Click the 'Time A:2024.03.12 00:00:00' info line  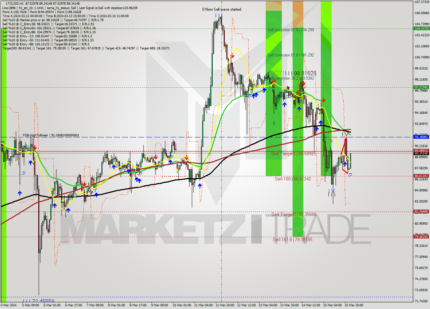click(x=66, y=16)
